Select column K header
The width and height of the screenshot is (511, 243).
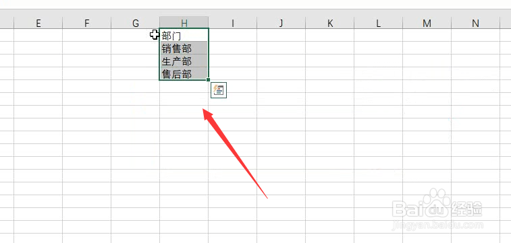tap(330, 23)
